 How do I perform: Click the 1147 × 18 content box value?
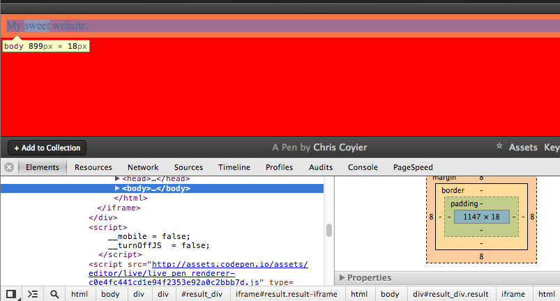click(x=481, y=217)
